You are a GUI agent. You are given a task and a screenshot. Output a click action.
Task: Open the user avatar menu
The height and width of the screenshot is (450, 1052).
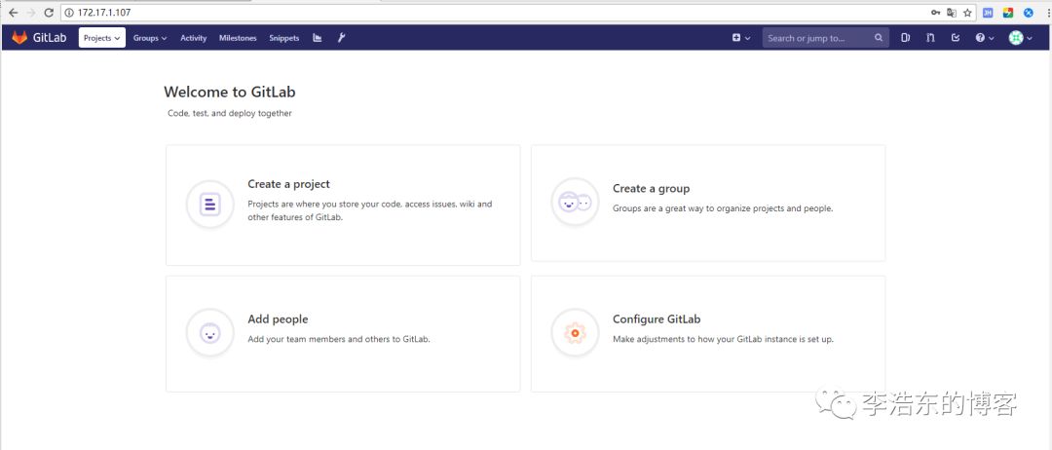pyautogui.click(x=1021, y=38)
